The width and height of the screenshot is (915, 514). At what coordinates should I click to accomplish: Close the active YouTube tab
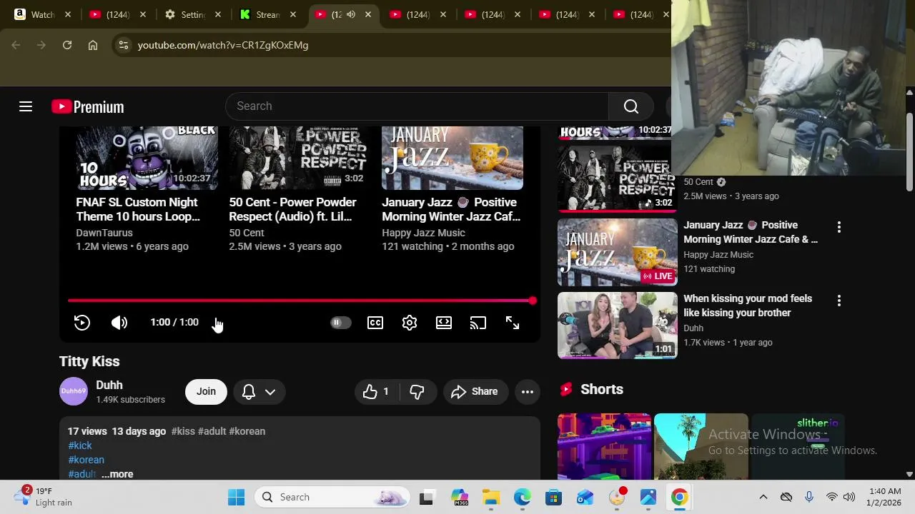pyautogui.click(x=367, y=14)
